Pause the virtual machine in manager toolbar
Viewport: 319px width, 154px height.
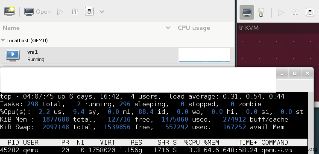click(75, 12)
